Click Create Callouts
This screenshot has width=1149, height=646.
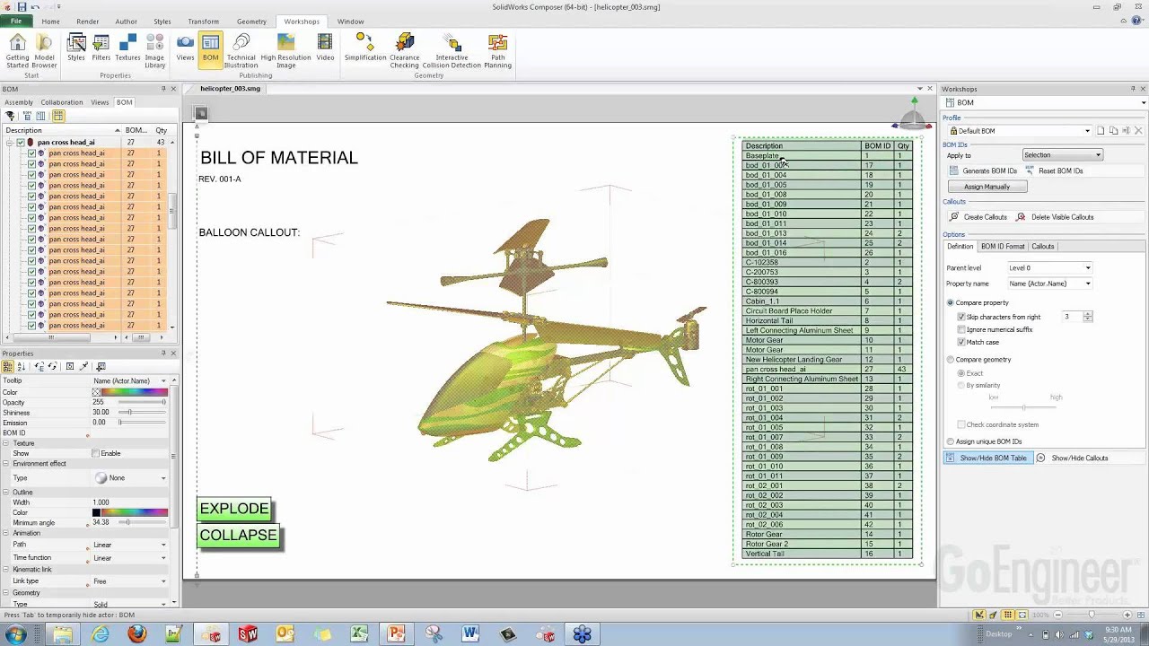(978, 217)
